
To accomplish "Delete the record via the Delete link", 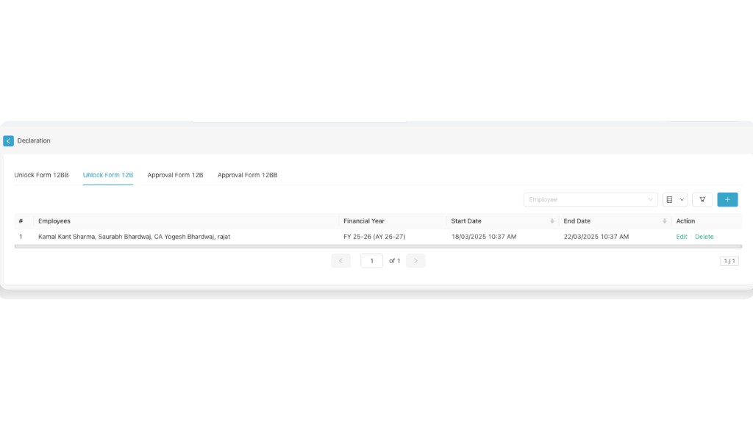I will click(704, 237).
